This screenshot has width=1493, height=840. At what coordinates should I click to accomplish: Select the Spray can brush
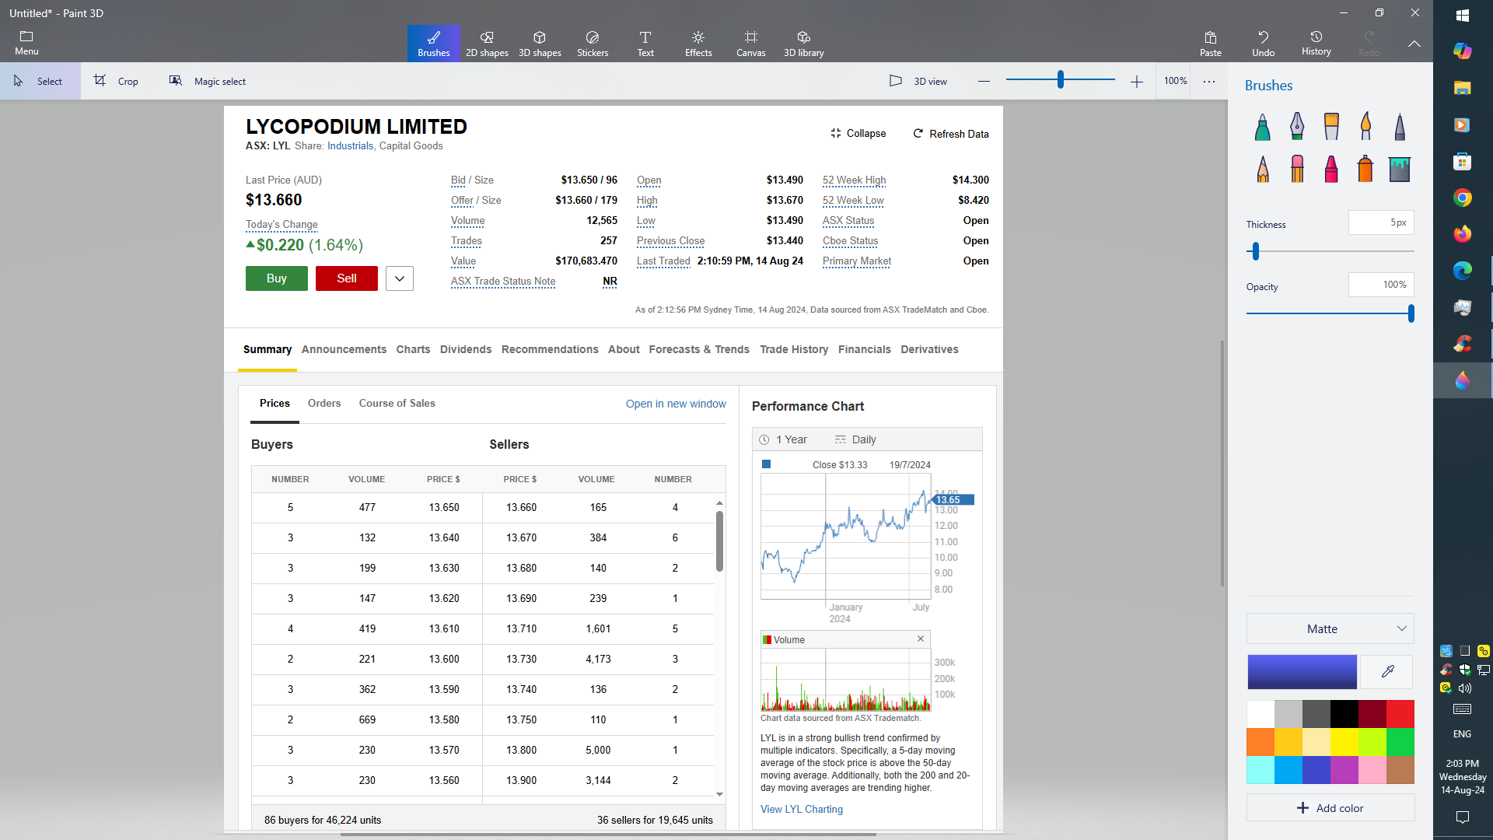pos(1365,168)
